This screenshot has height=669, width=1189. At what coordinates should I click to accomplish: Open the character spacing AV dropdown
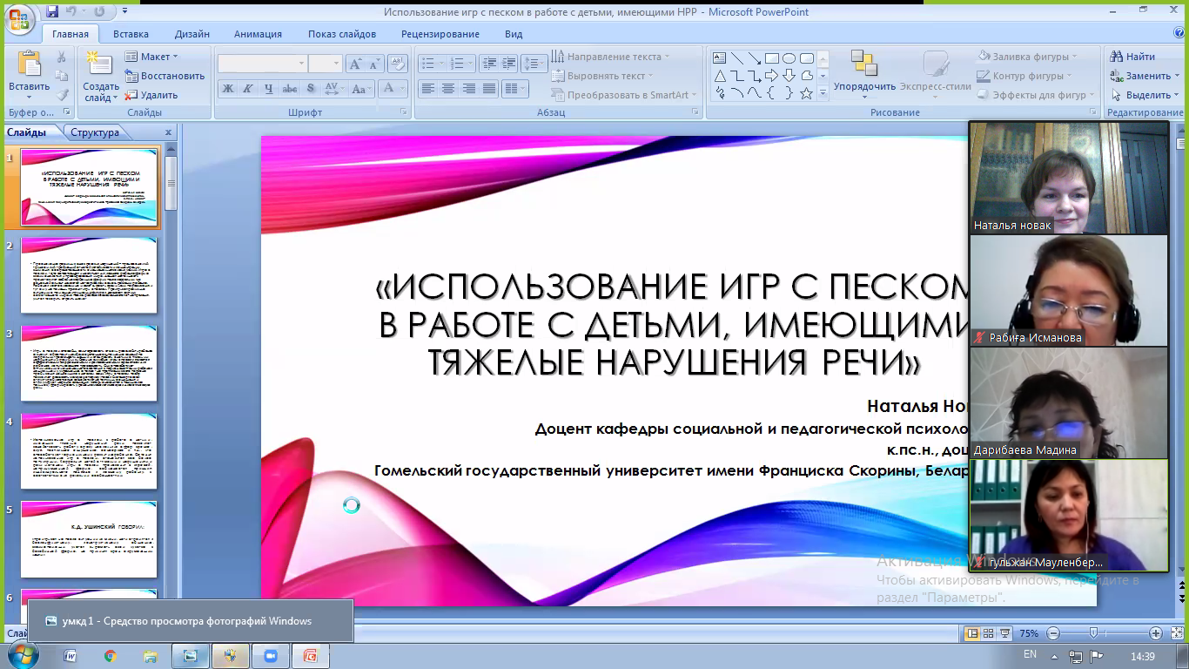click(333, 88)
